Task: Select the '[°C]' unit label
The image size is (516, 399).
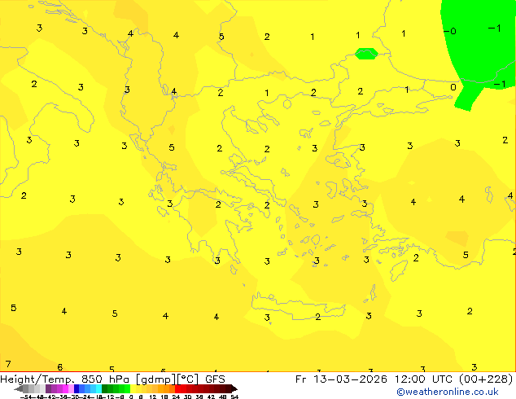Action: click(x=188, y=379)
